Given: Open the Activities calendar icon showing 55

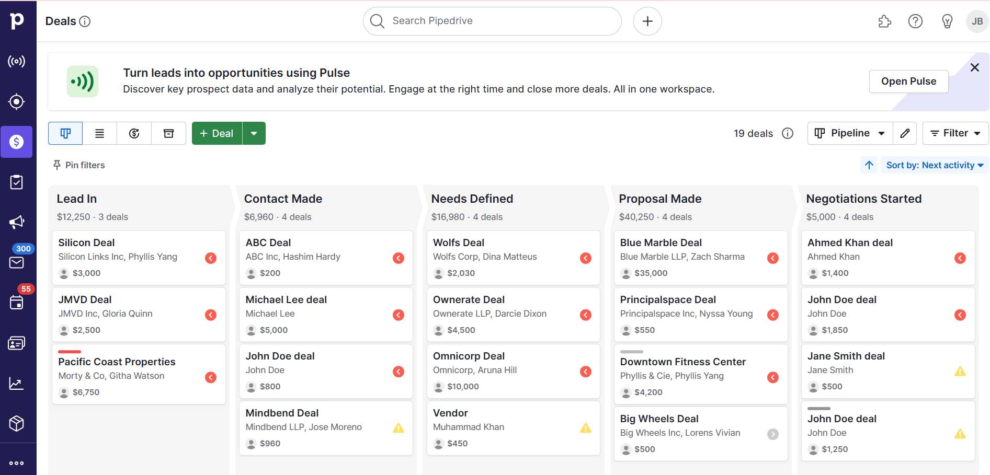Looking at the screenshot, I should point(16,302).
